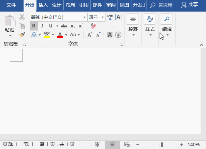Apply yellow text highlight color

[47, 35]
